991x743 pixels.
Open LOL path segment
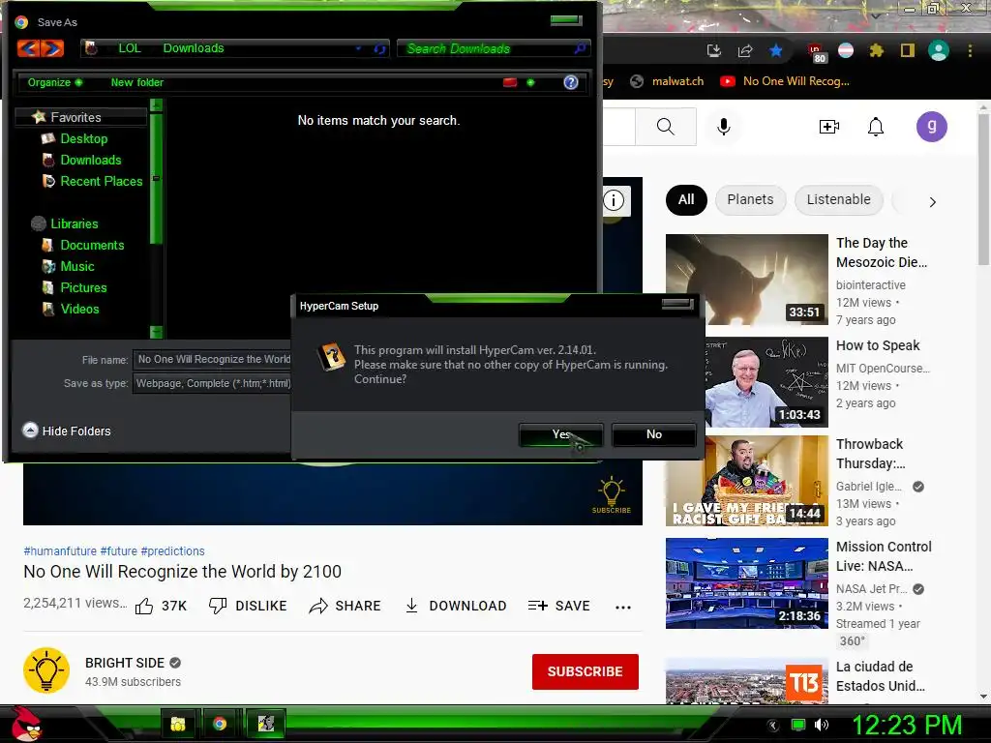tap(130, 48)
